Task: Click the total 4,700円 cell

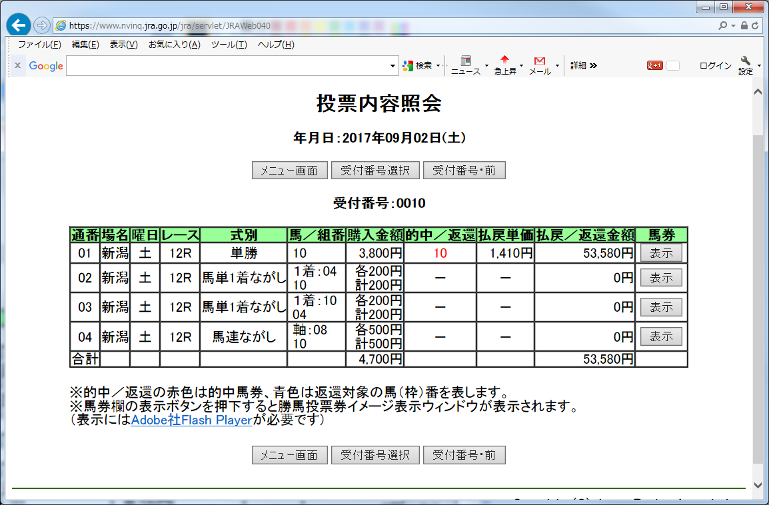Action: pyautogui.click(x=375, y=359)
